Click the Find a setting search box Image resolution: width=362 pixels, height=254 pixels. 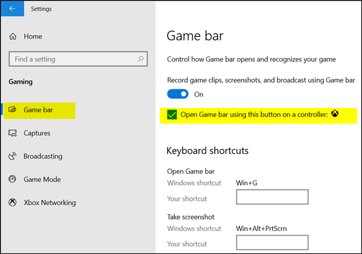[72, 59]
